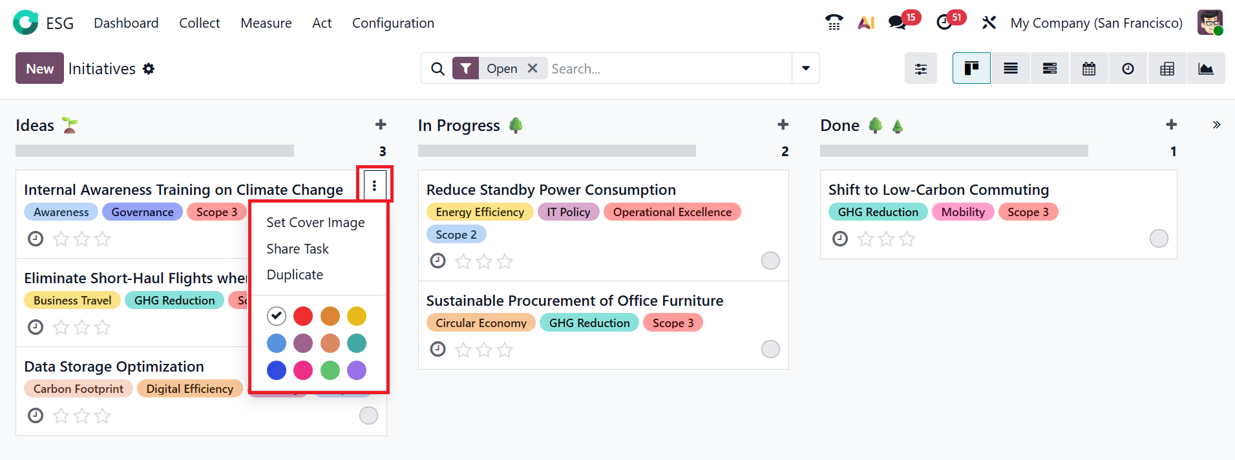Image resolution: width=1235 pixels, height=460 pixels.
Task: Open the Measure menu
Action: pyautogui.click(x=266, y=23)
